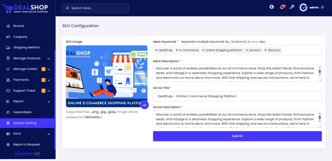Remove the 'dealshop' keyword tag
332x161 pixels.
pyautogui.click(x=157, y=50)
